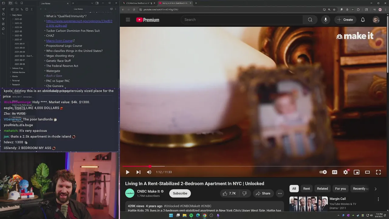
Task: Open the 2025-08-06 - Diet note
Action: pos(24,56)
